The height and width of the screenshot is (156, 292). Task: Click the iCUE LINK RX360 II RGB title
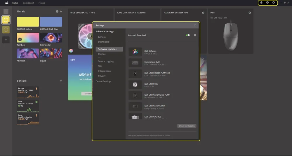click(x=83, y=13)
